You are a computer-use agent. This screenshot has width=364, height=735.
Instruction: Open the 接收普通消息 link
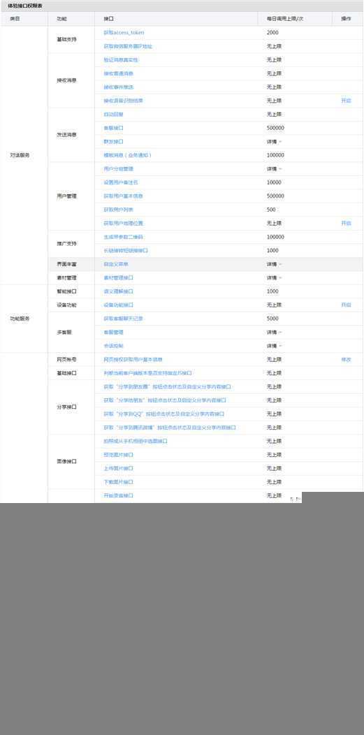(119, 73)
